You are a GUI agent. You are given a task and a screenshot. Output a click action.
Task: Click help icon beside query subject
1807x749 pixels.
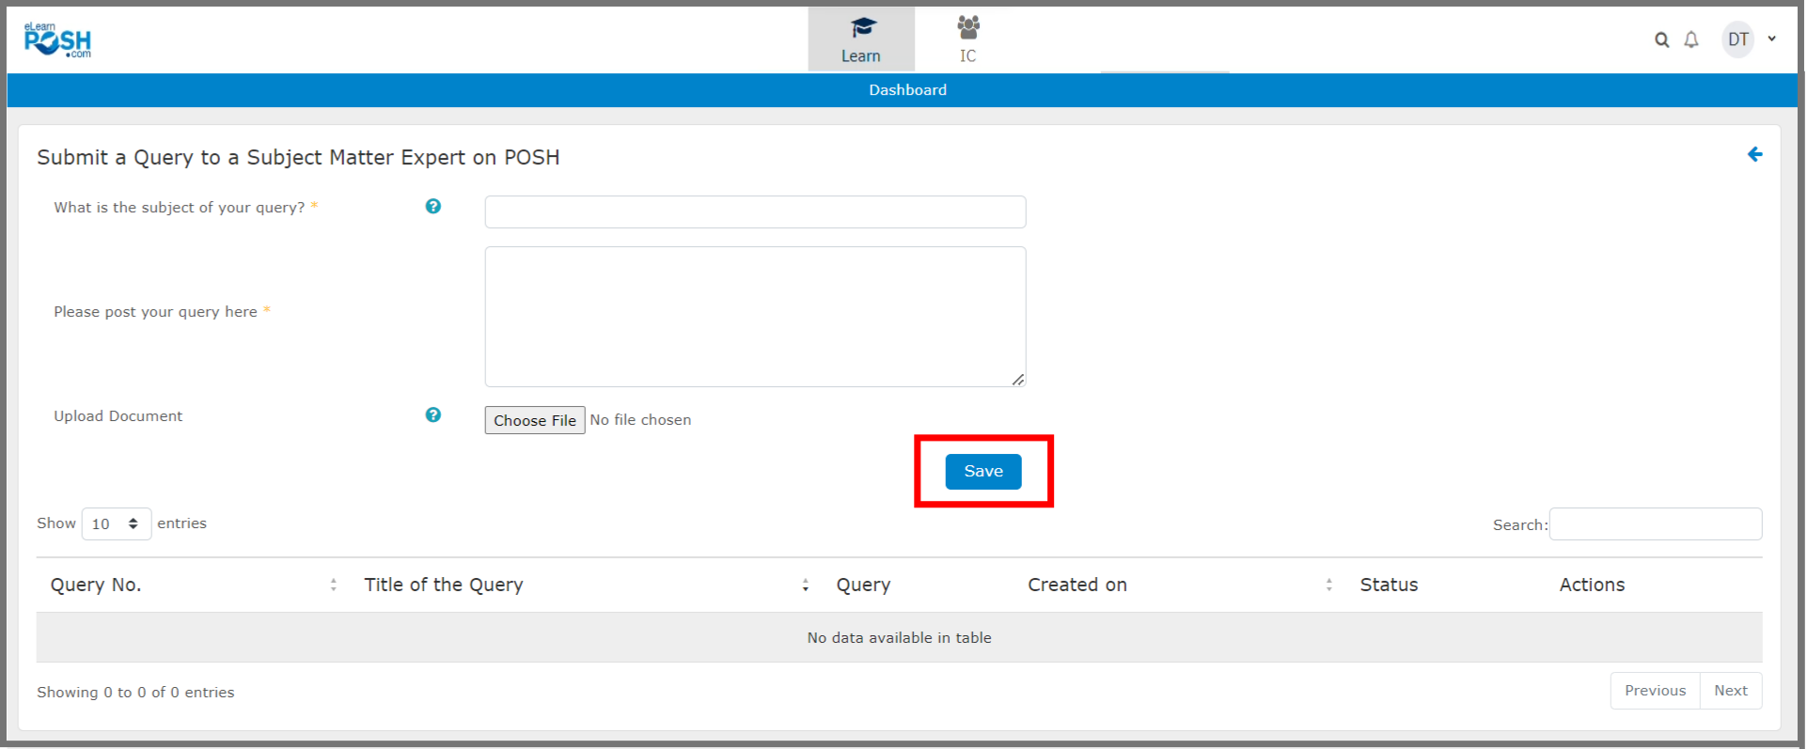point(432,207)
